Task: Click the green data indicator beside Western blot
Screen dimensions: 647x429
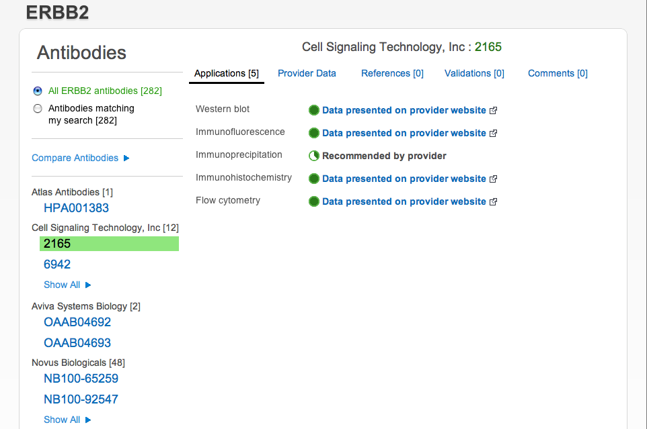Action: (x=313, y=110)
